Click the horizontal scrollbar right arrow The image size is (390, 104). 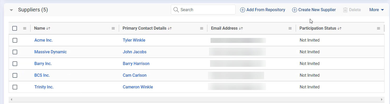click(382, 99)
